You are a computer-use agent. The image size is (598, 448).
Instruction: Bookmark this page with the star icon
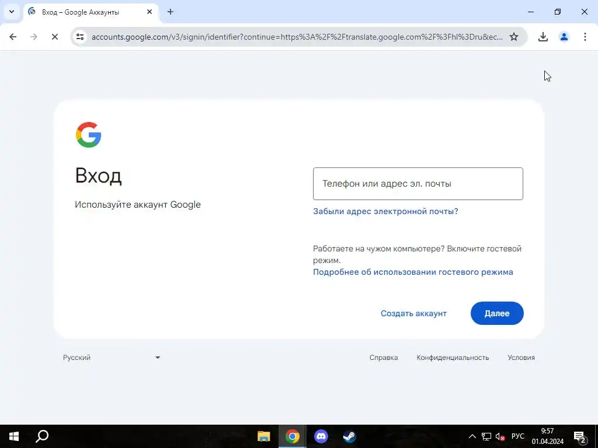514,37
